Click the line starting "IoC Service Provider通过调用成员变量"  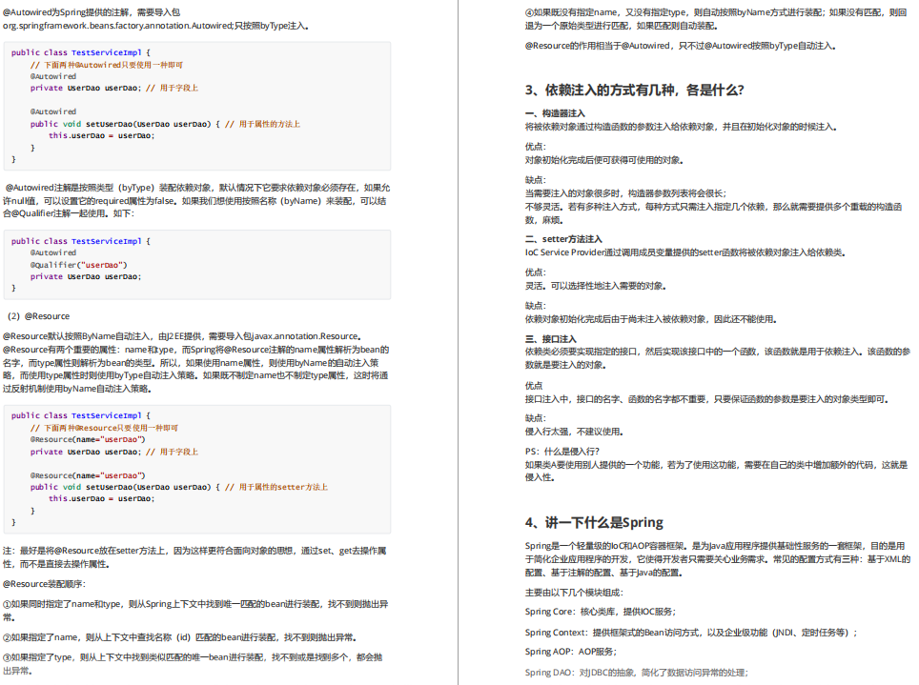[685, 252]
